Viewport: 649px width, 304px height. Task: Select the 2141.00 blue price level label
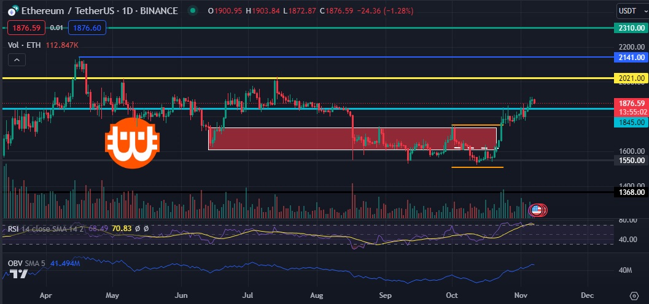pyautogui.click(x=631, y=58)
